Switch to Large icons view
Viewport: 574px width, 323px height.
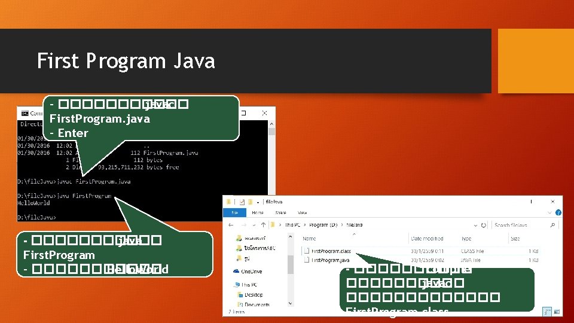point(557,312)
